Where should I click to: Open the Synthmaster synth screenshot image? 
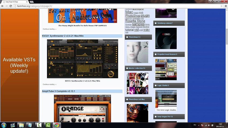[x=82, y=59]
